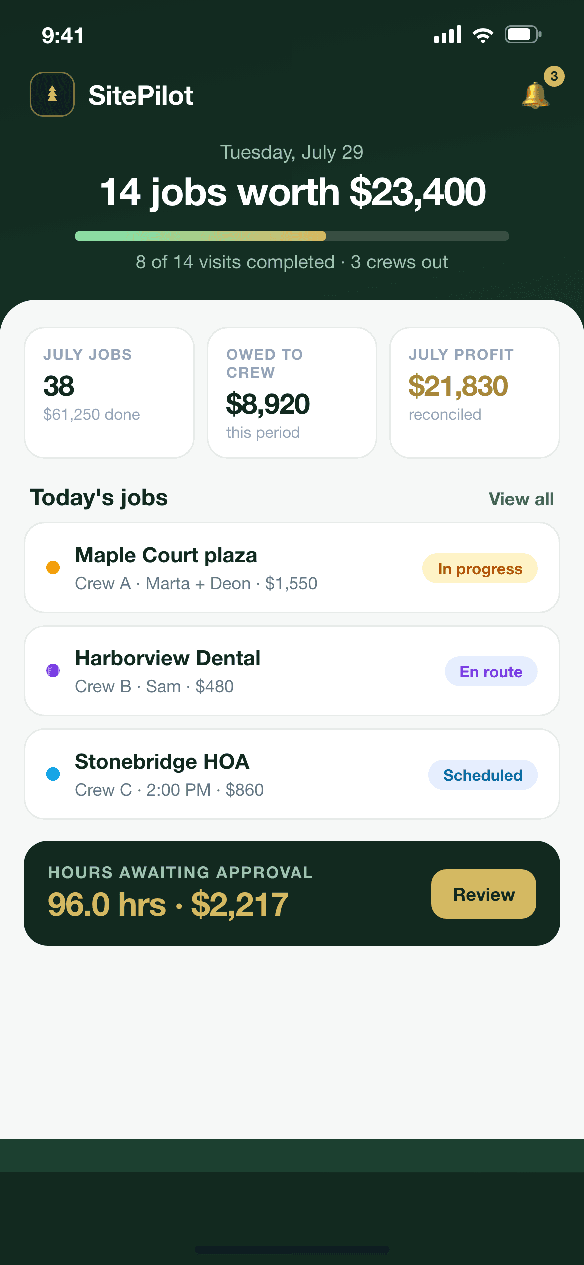Open notifications via the bell icon

coord(535,95)
